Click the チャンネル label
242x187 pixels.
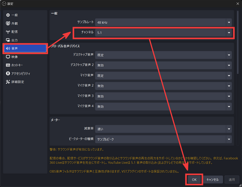[88, 32]
